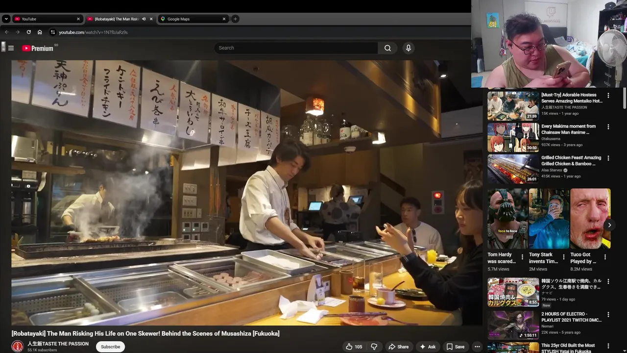This screenshot has height=353, width=627.
Task: Open options for 2 HOURS OF ELECTRO
Action: tap(608, 314)
